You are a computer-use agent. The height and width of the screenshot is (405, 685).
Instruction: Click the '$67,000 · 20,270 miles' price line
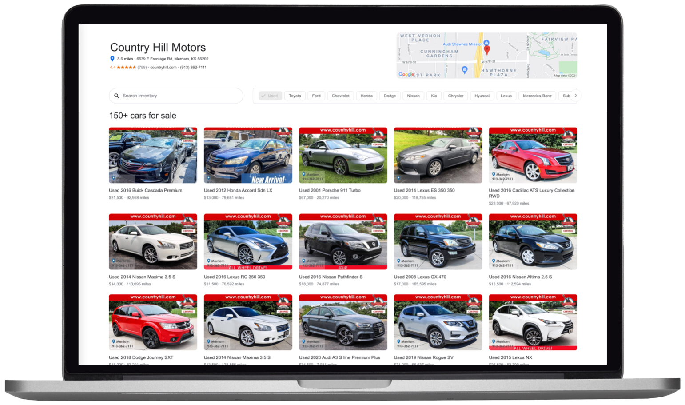pyautogui.click(x=319, y=198)
